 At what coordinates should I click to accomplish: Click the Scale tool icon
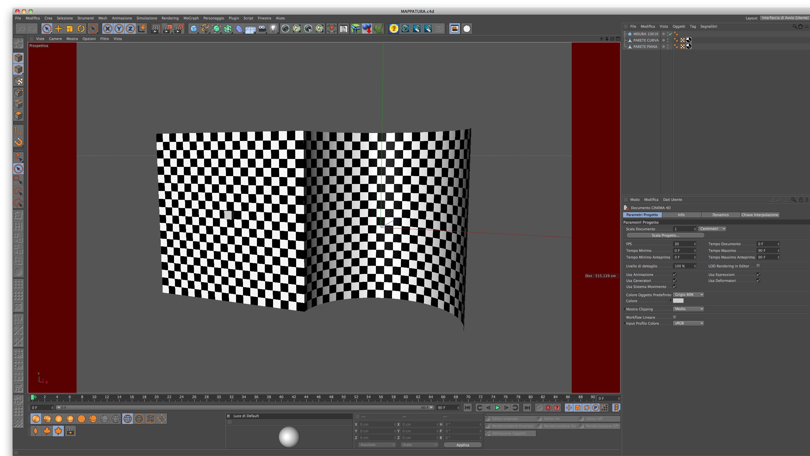pos(70,29)
